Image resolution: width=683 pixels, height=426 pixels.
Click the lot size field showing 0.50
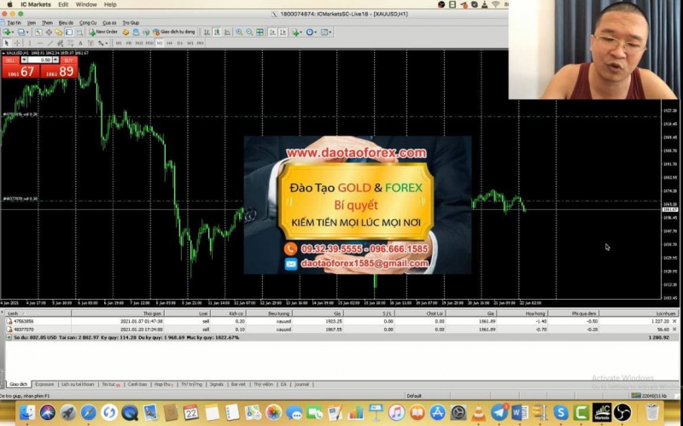click(39, 60)
